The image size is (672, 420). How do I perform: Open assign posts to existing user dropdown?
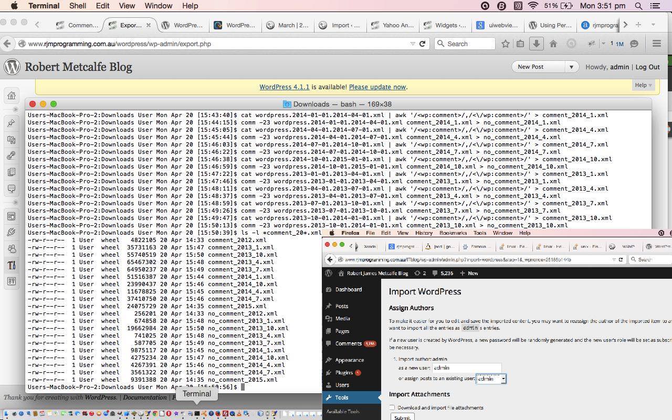[x=491, y=379]
